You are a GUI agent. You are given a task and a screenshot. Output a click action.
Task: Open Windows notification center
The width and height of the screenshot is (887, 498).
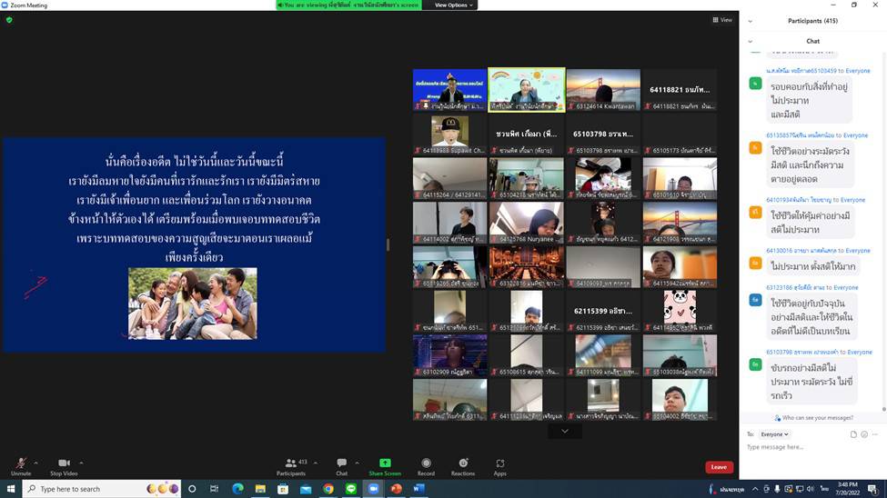872,489
